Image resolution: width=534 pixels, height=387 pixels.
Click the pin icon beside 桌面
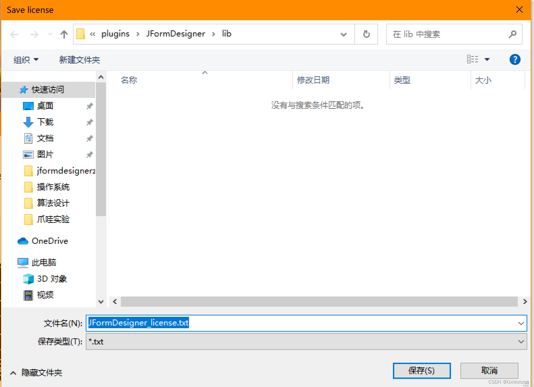[x=89, y=106]
